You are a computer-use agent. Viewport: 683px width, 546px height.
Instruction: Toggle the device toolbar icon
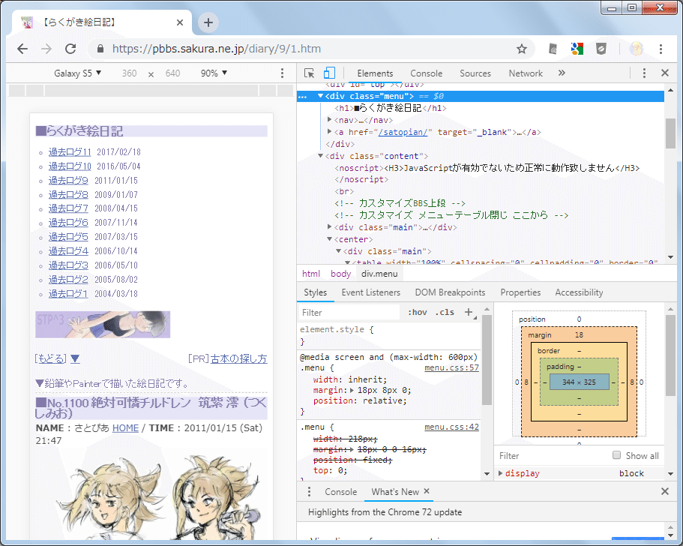[329, 73]
